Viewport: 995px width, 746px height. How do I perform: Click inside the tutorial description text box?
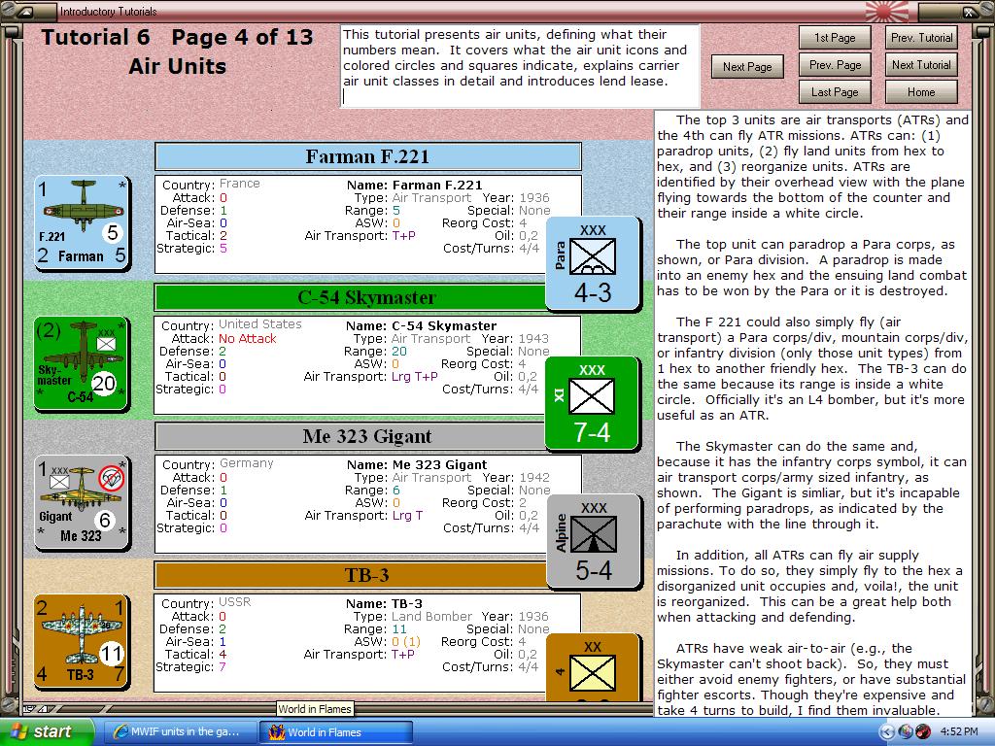pyautogui.click(x=520, y=66)
